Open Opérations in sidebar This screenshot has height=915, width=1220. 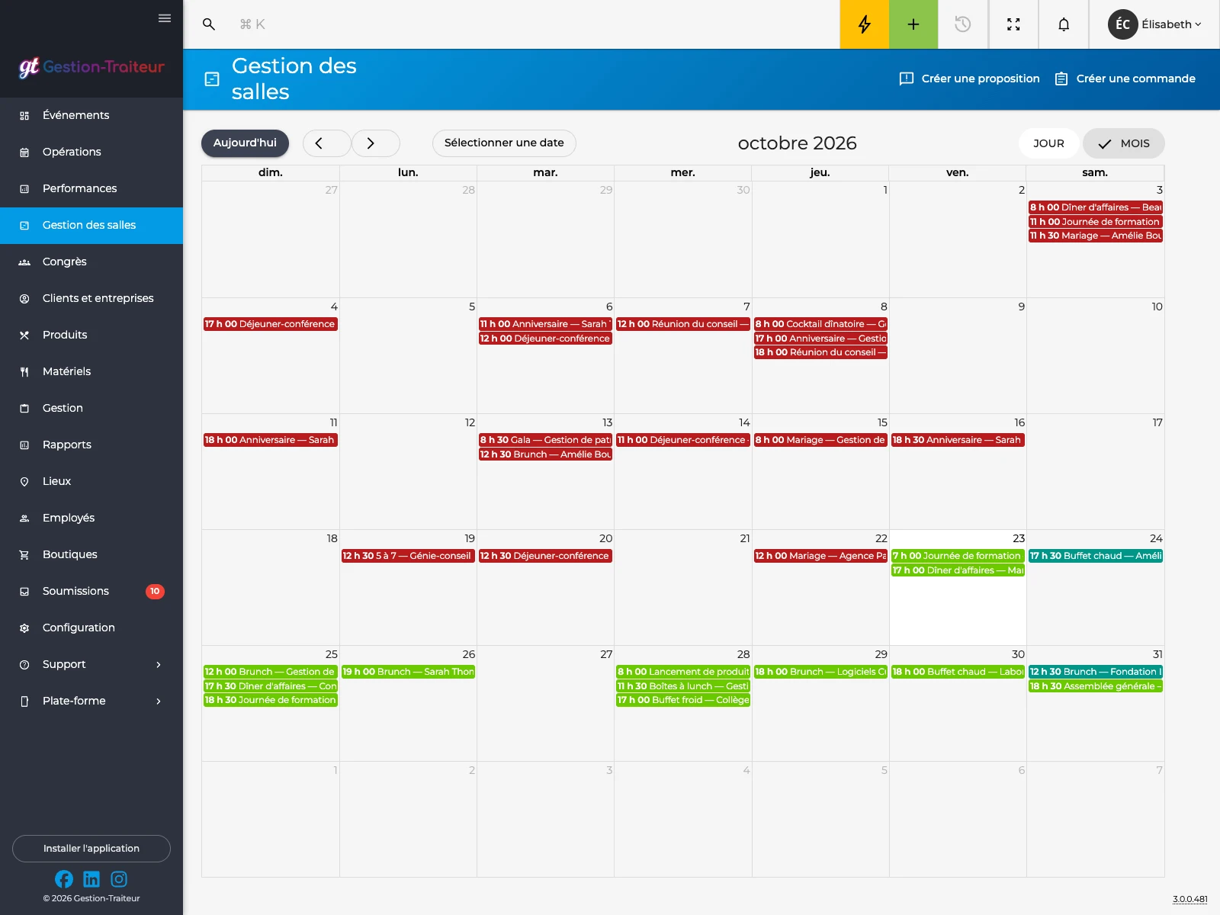tap(91, 152)
